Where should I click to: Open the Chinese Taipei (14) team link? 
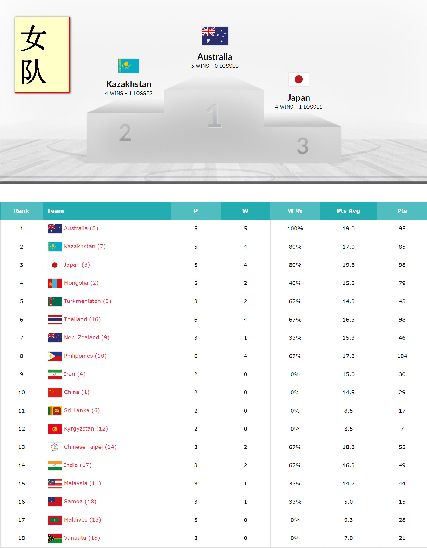click(x=90, y=447)
